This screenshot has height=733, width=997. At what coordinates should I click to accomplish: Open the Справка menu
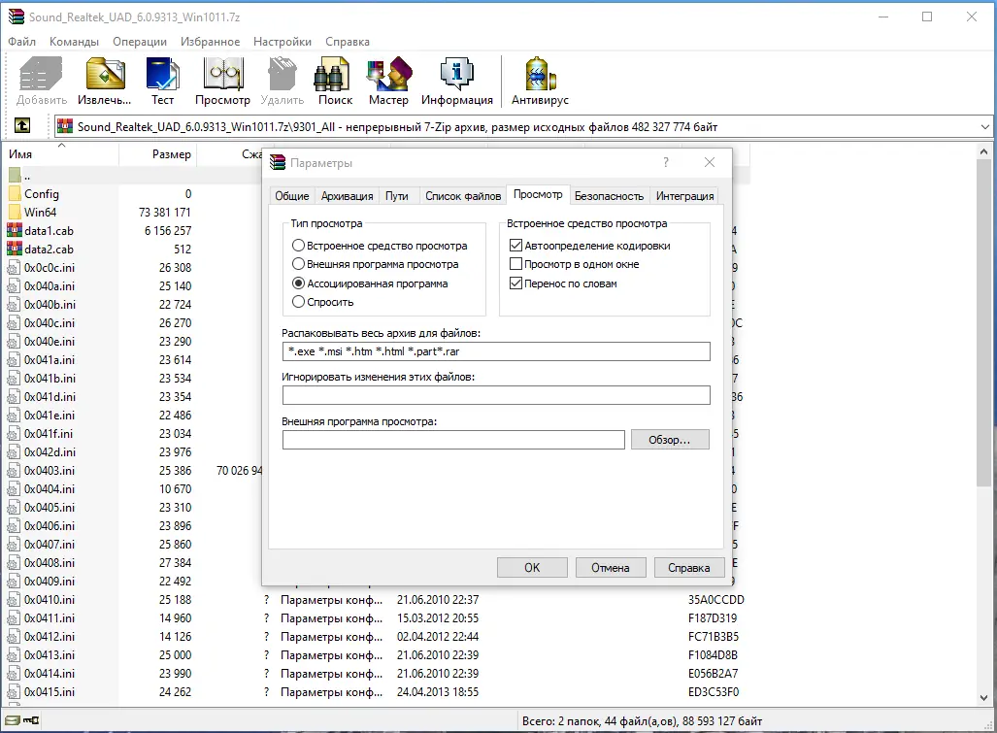pyautogui.click(x=348, y=42)
